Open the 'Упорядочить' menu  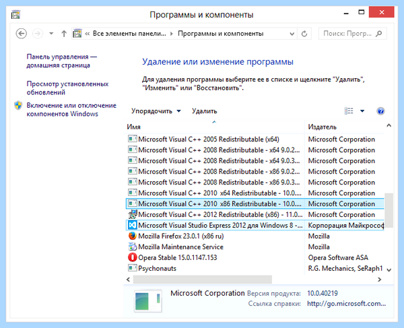click(156, 111)
